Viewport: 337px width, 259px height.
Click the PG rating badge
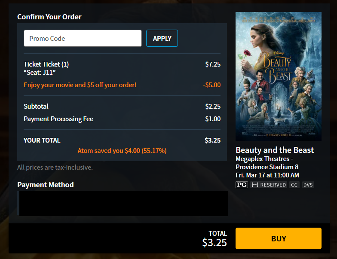[x=242, y=185]
